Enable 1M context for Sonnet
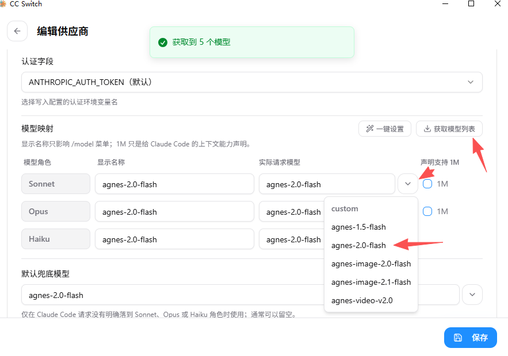The height and width of the screenshot is (356, 508). point(427,184)
